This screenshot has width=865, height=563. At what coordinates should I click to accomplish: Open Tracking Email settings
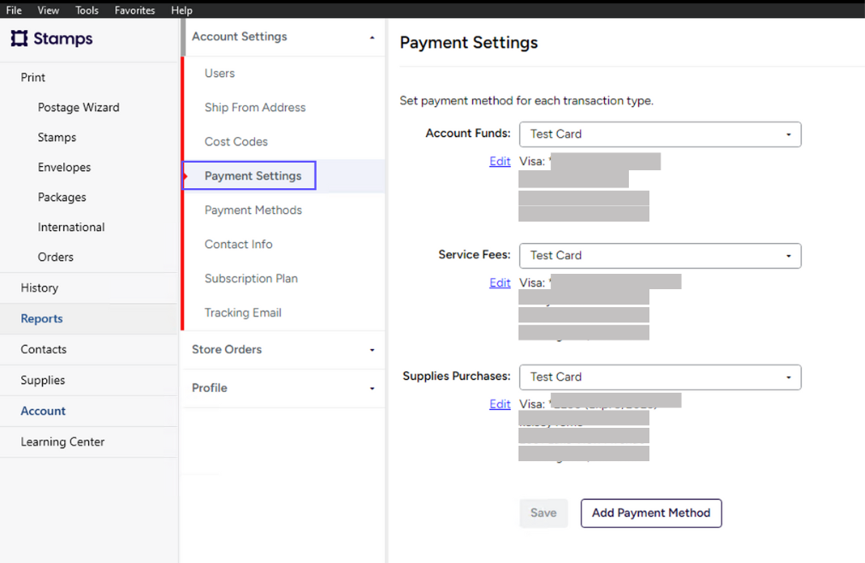coord(243,312)
